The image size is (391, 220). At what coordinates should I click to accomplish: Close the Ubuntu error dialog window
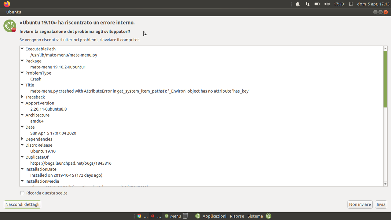[x=386, y=12]
